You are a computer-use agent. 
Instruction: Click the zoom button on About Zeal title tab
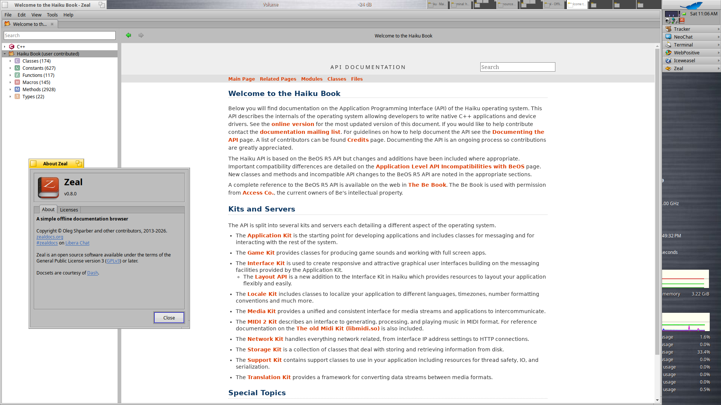78,163
